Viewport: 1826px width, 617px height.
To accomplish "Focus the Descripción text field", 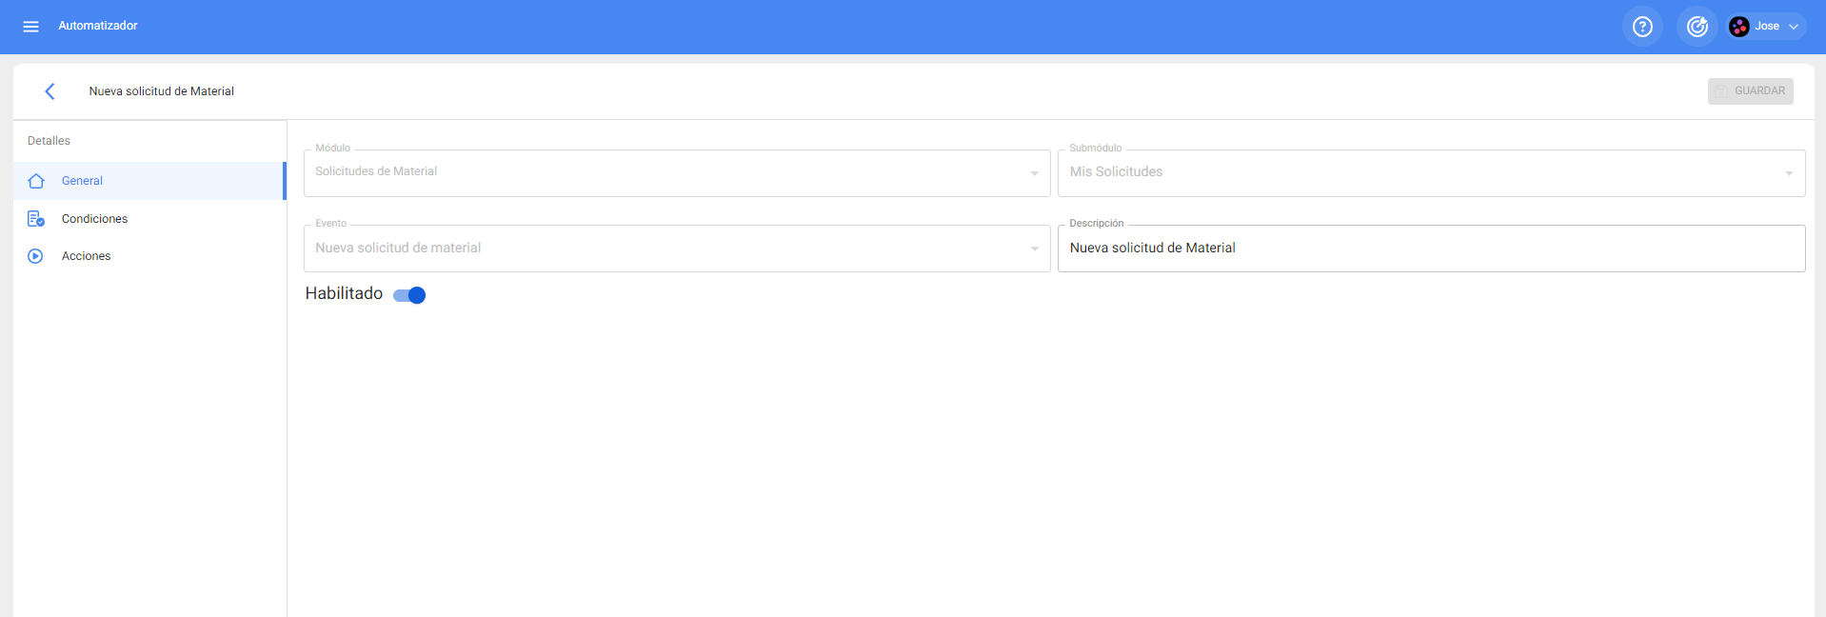I will pos(1430,249).
